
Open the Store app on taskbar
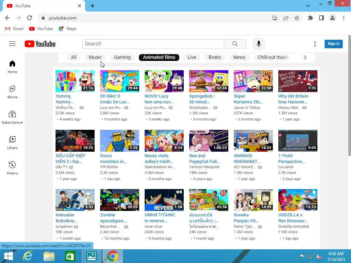70,256
